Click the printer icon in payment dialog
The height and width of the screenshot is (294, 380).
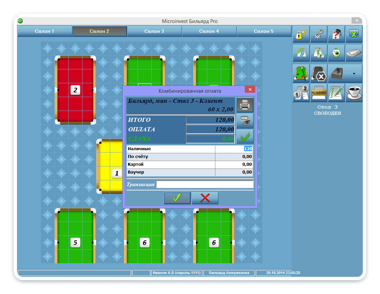click(245, 105)
